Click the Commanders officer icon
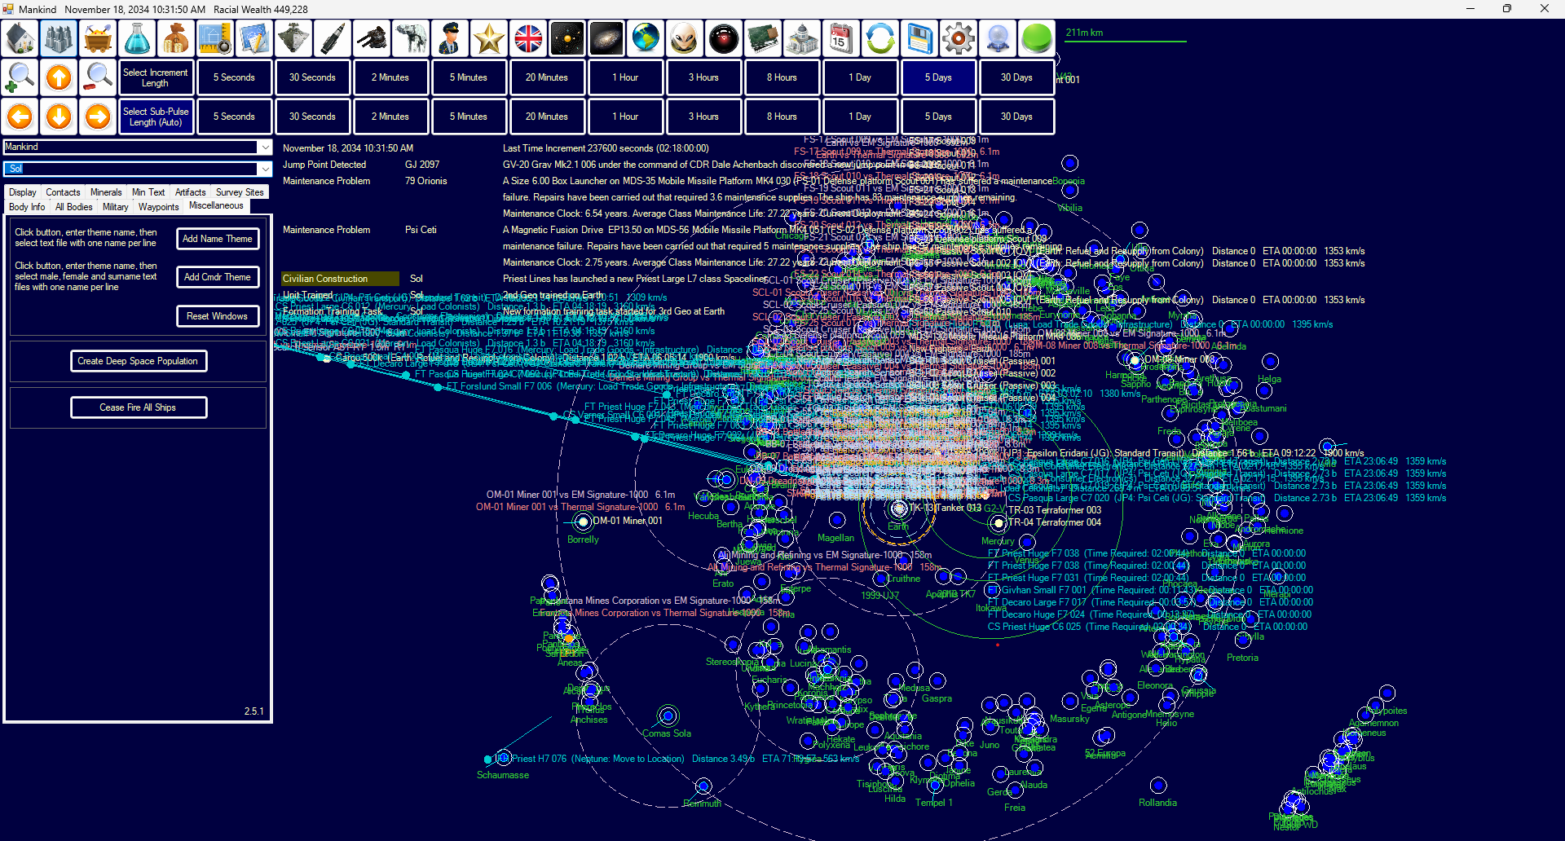The width and height of the screenshot is (1565, 841). [x=450, y=38]
